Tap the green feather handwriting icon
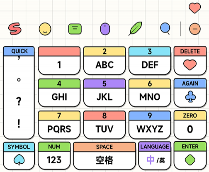Image resolution: width=209 pixels, height=172 pixels. click(136, 29)
